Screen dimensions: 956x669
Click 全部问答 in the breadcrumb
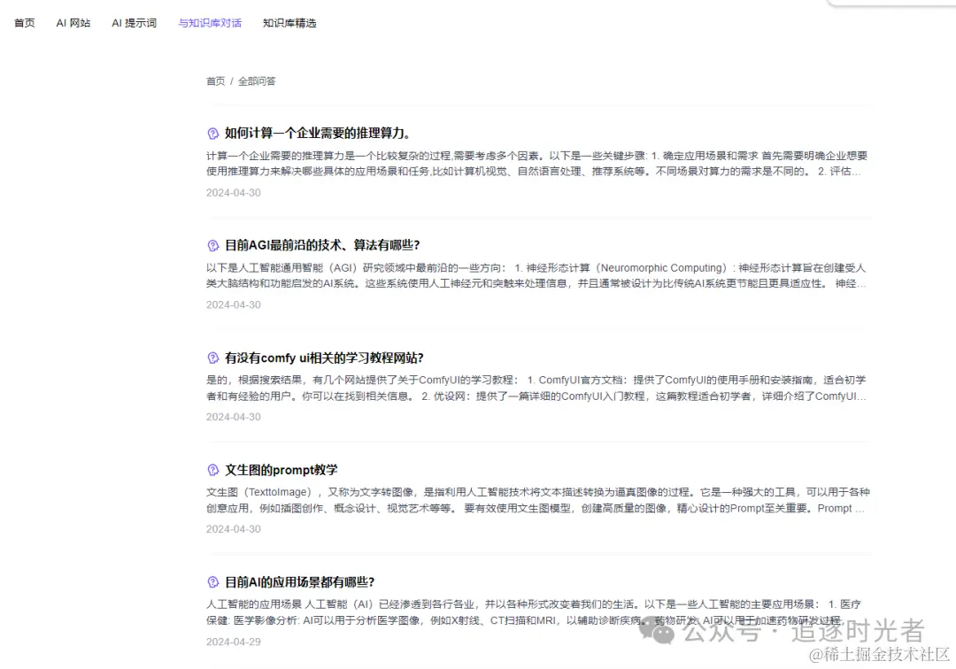(x=257, y=81)
